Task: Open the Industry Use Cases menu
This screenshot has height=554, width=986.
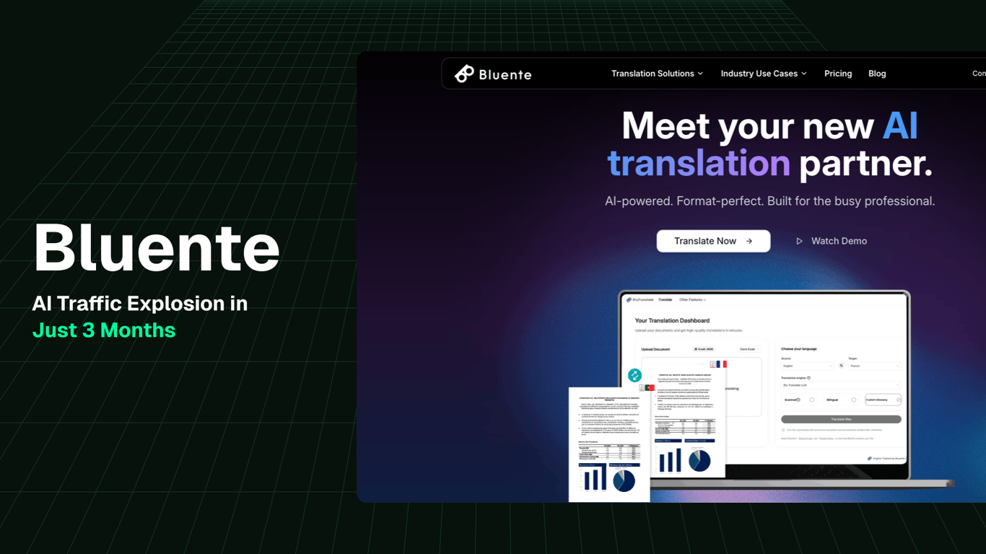Action: pyautogui.click(x=764, y=74)
